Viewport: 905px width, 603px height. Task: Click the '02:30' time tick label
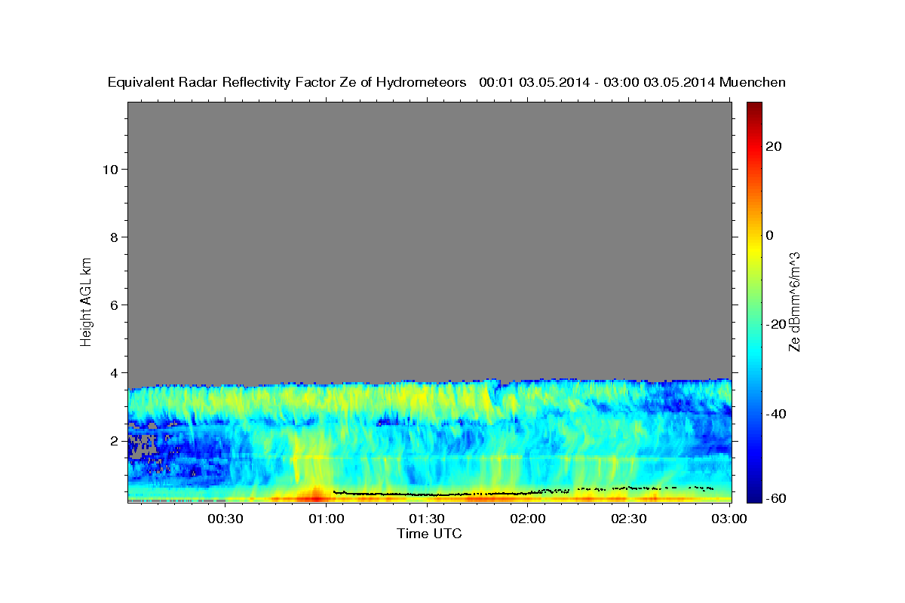point(628,519)
